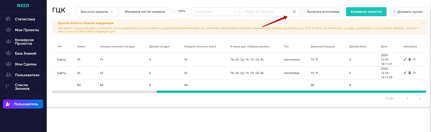Click Дорогие Клиенты! Важная информация heading

86,23
